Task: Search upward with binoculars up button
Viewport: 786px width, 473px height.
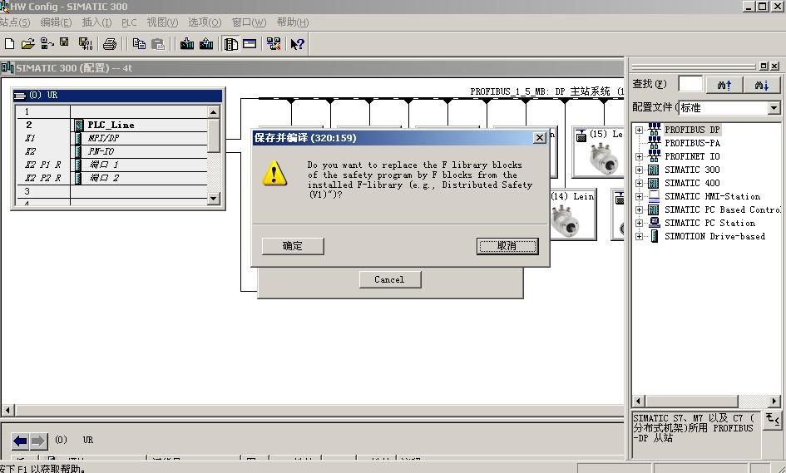Action: click(724, 85)
